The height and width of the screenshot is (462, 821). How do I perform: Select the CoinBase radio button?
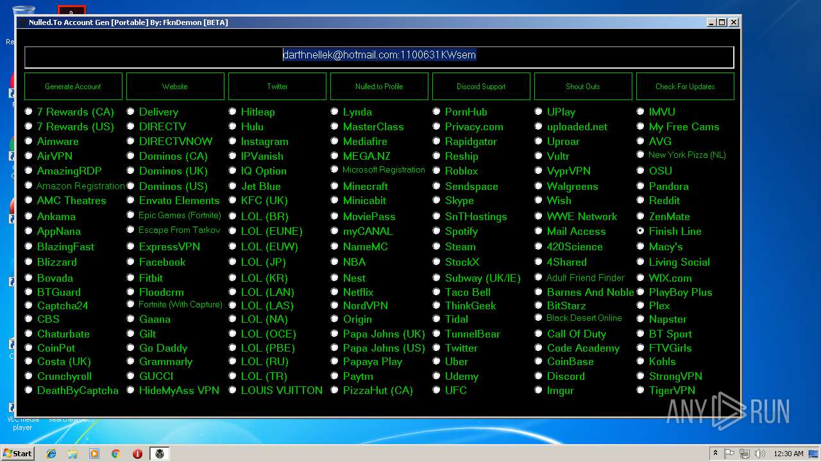point(538,361)
